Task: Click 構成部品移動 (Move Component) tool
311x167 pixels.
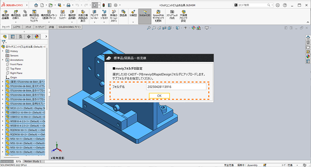Action: [x=72, y=15]
